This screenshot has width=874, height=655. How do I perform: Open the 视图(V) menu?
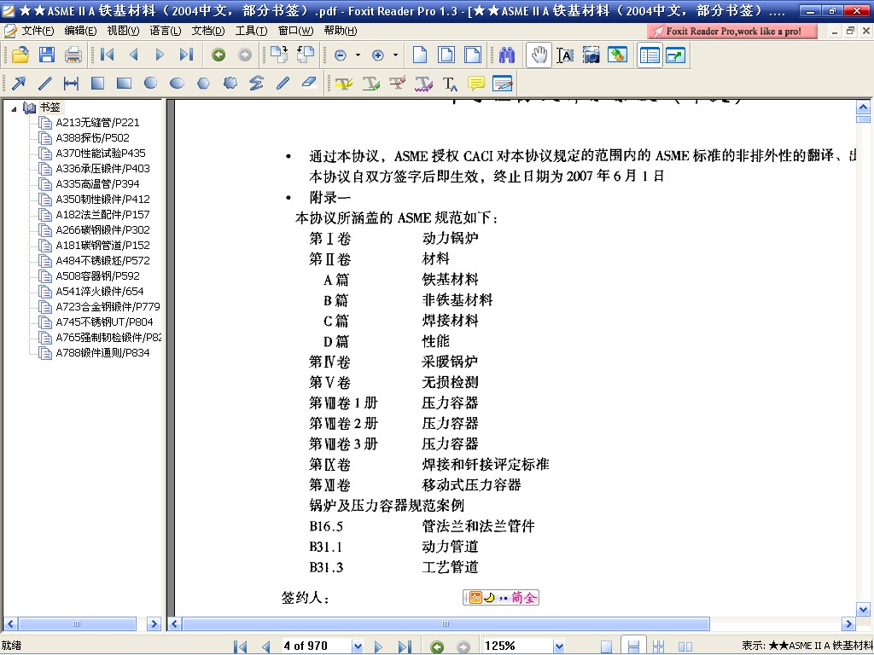pos(123,31)
